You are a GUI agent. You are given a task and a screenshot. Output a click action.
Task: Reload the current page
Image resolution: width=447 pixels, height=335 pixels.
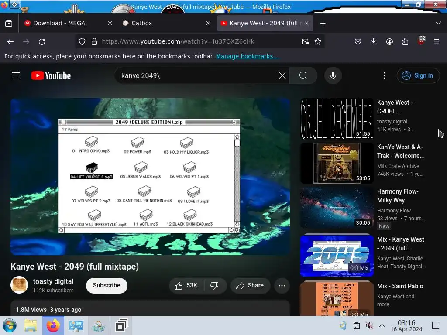[42, 41]
